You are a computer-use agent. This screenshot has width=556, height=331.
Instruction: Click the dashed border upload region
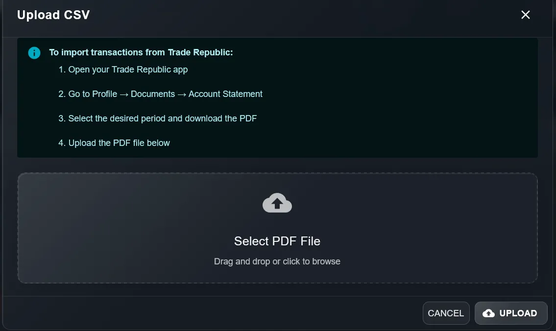[277, 227]
